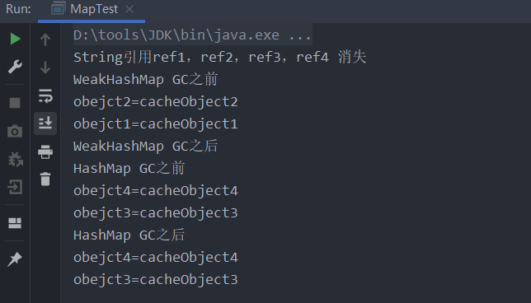Pin the Run tab with pin icon
Screen dimensions: 531x303
coord(15,259)
